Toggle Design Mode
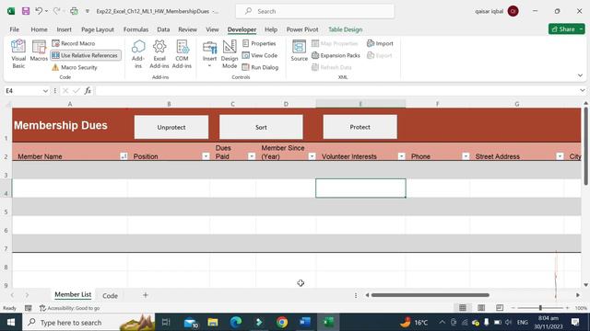This screenshot has height=331, width=590. point(230,54)
